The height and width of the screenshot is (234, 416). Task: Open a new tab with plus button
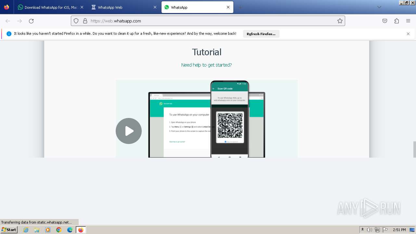pos(240,7)
